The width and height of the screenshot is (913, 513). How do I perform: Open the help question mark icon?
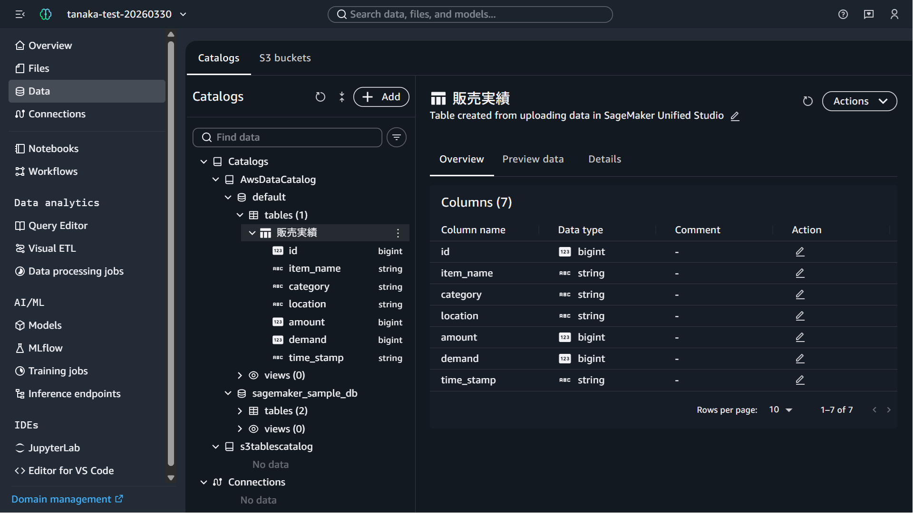click(843, 14)
